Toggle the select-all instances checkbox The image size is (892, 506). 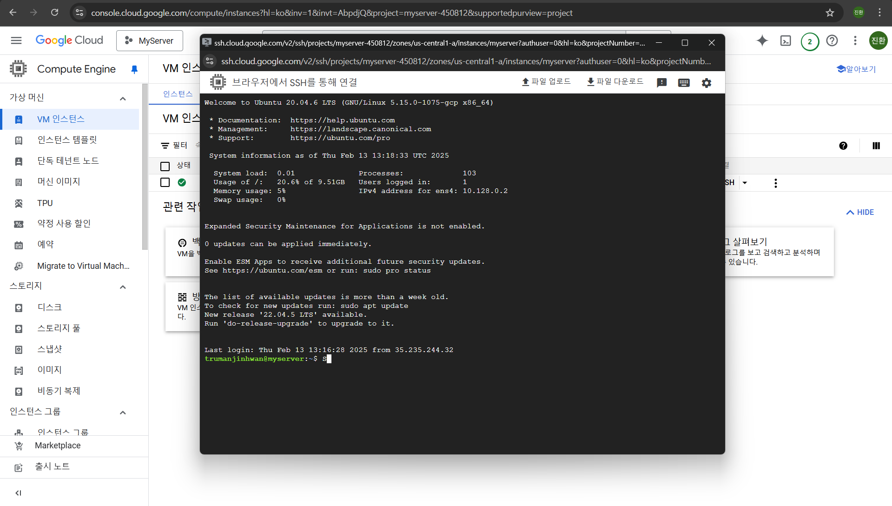(165, 166)
